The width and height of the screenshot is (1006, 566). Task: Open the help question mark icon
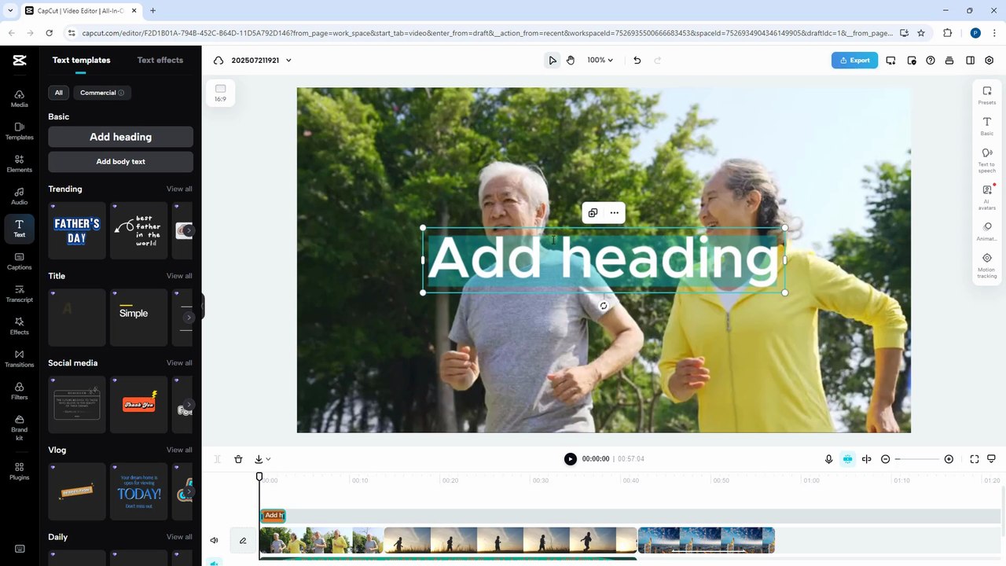(x=931, y=61)
